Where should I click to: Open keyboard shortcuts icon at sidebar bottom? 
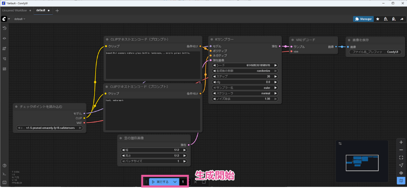[4, 182]
